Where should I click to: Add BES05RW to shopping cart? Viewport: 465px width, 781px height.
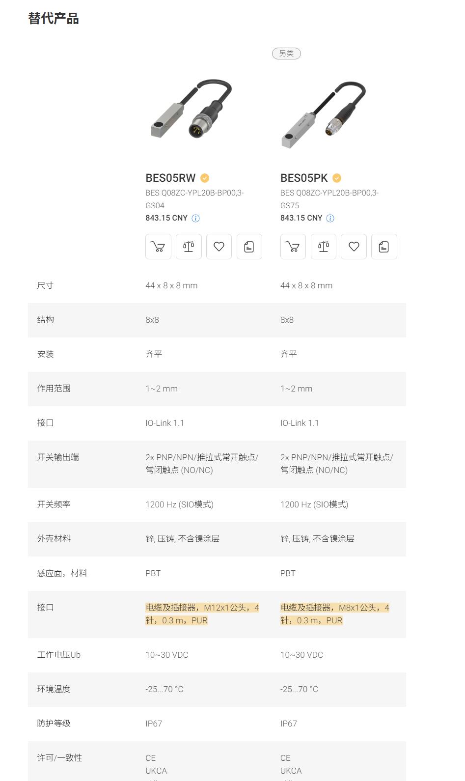pos(158,247)
